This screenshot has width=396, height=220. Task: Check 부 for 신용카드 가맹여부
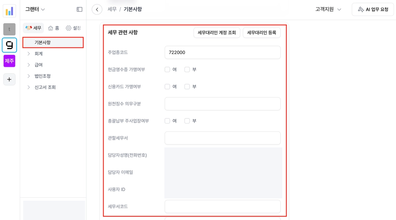click(x=187, y=87)
